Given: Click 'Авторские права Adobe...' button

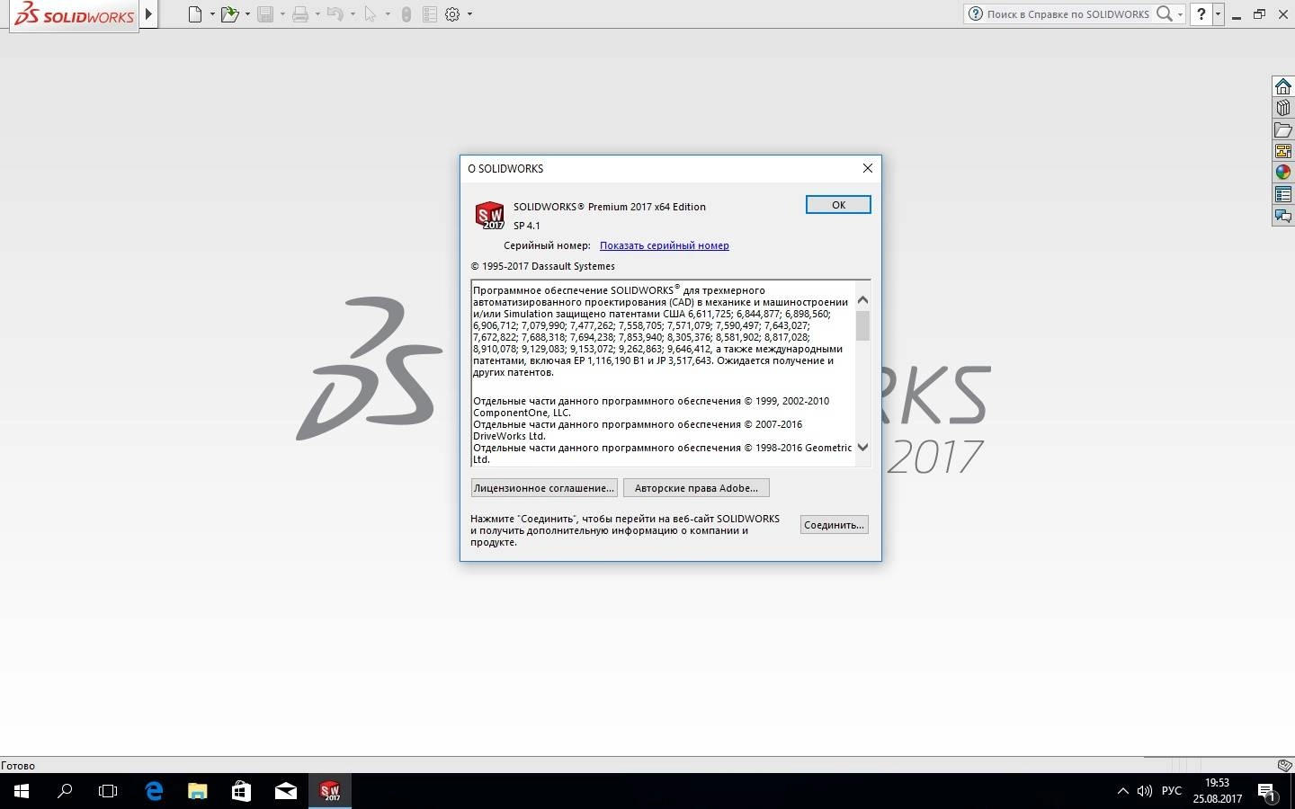Looking at the screenshot, I should (x=696, y=488).
